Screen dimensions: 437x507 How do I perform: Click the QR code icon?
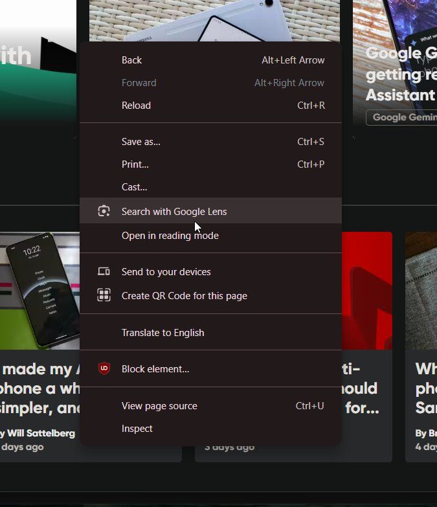pyautogui.click(x=104, y=295)
